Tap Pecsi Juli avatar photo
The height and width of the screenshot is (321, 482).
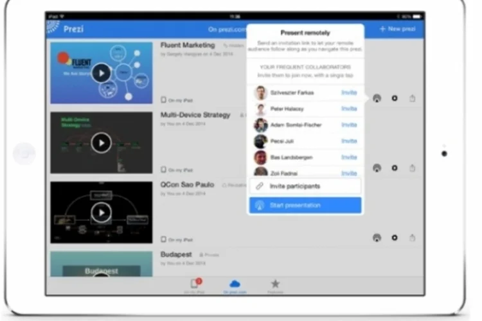click(261, 141)
